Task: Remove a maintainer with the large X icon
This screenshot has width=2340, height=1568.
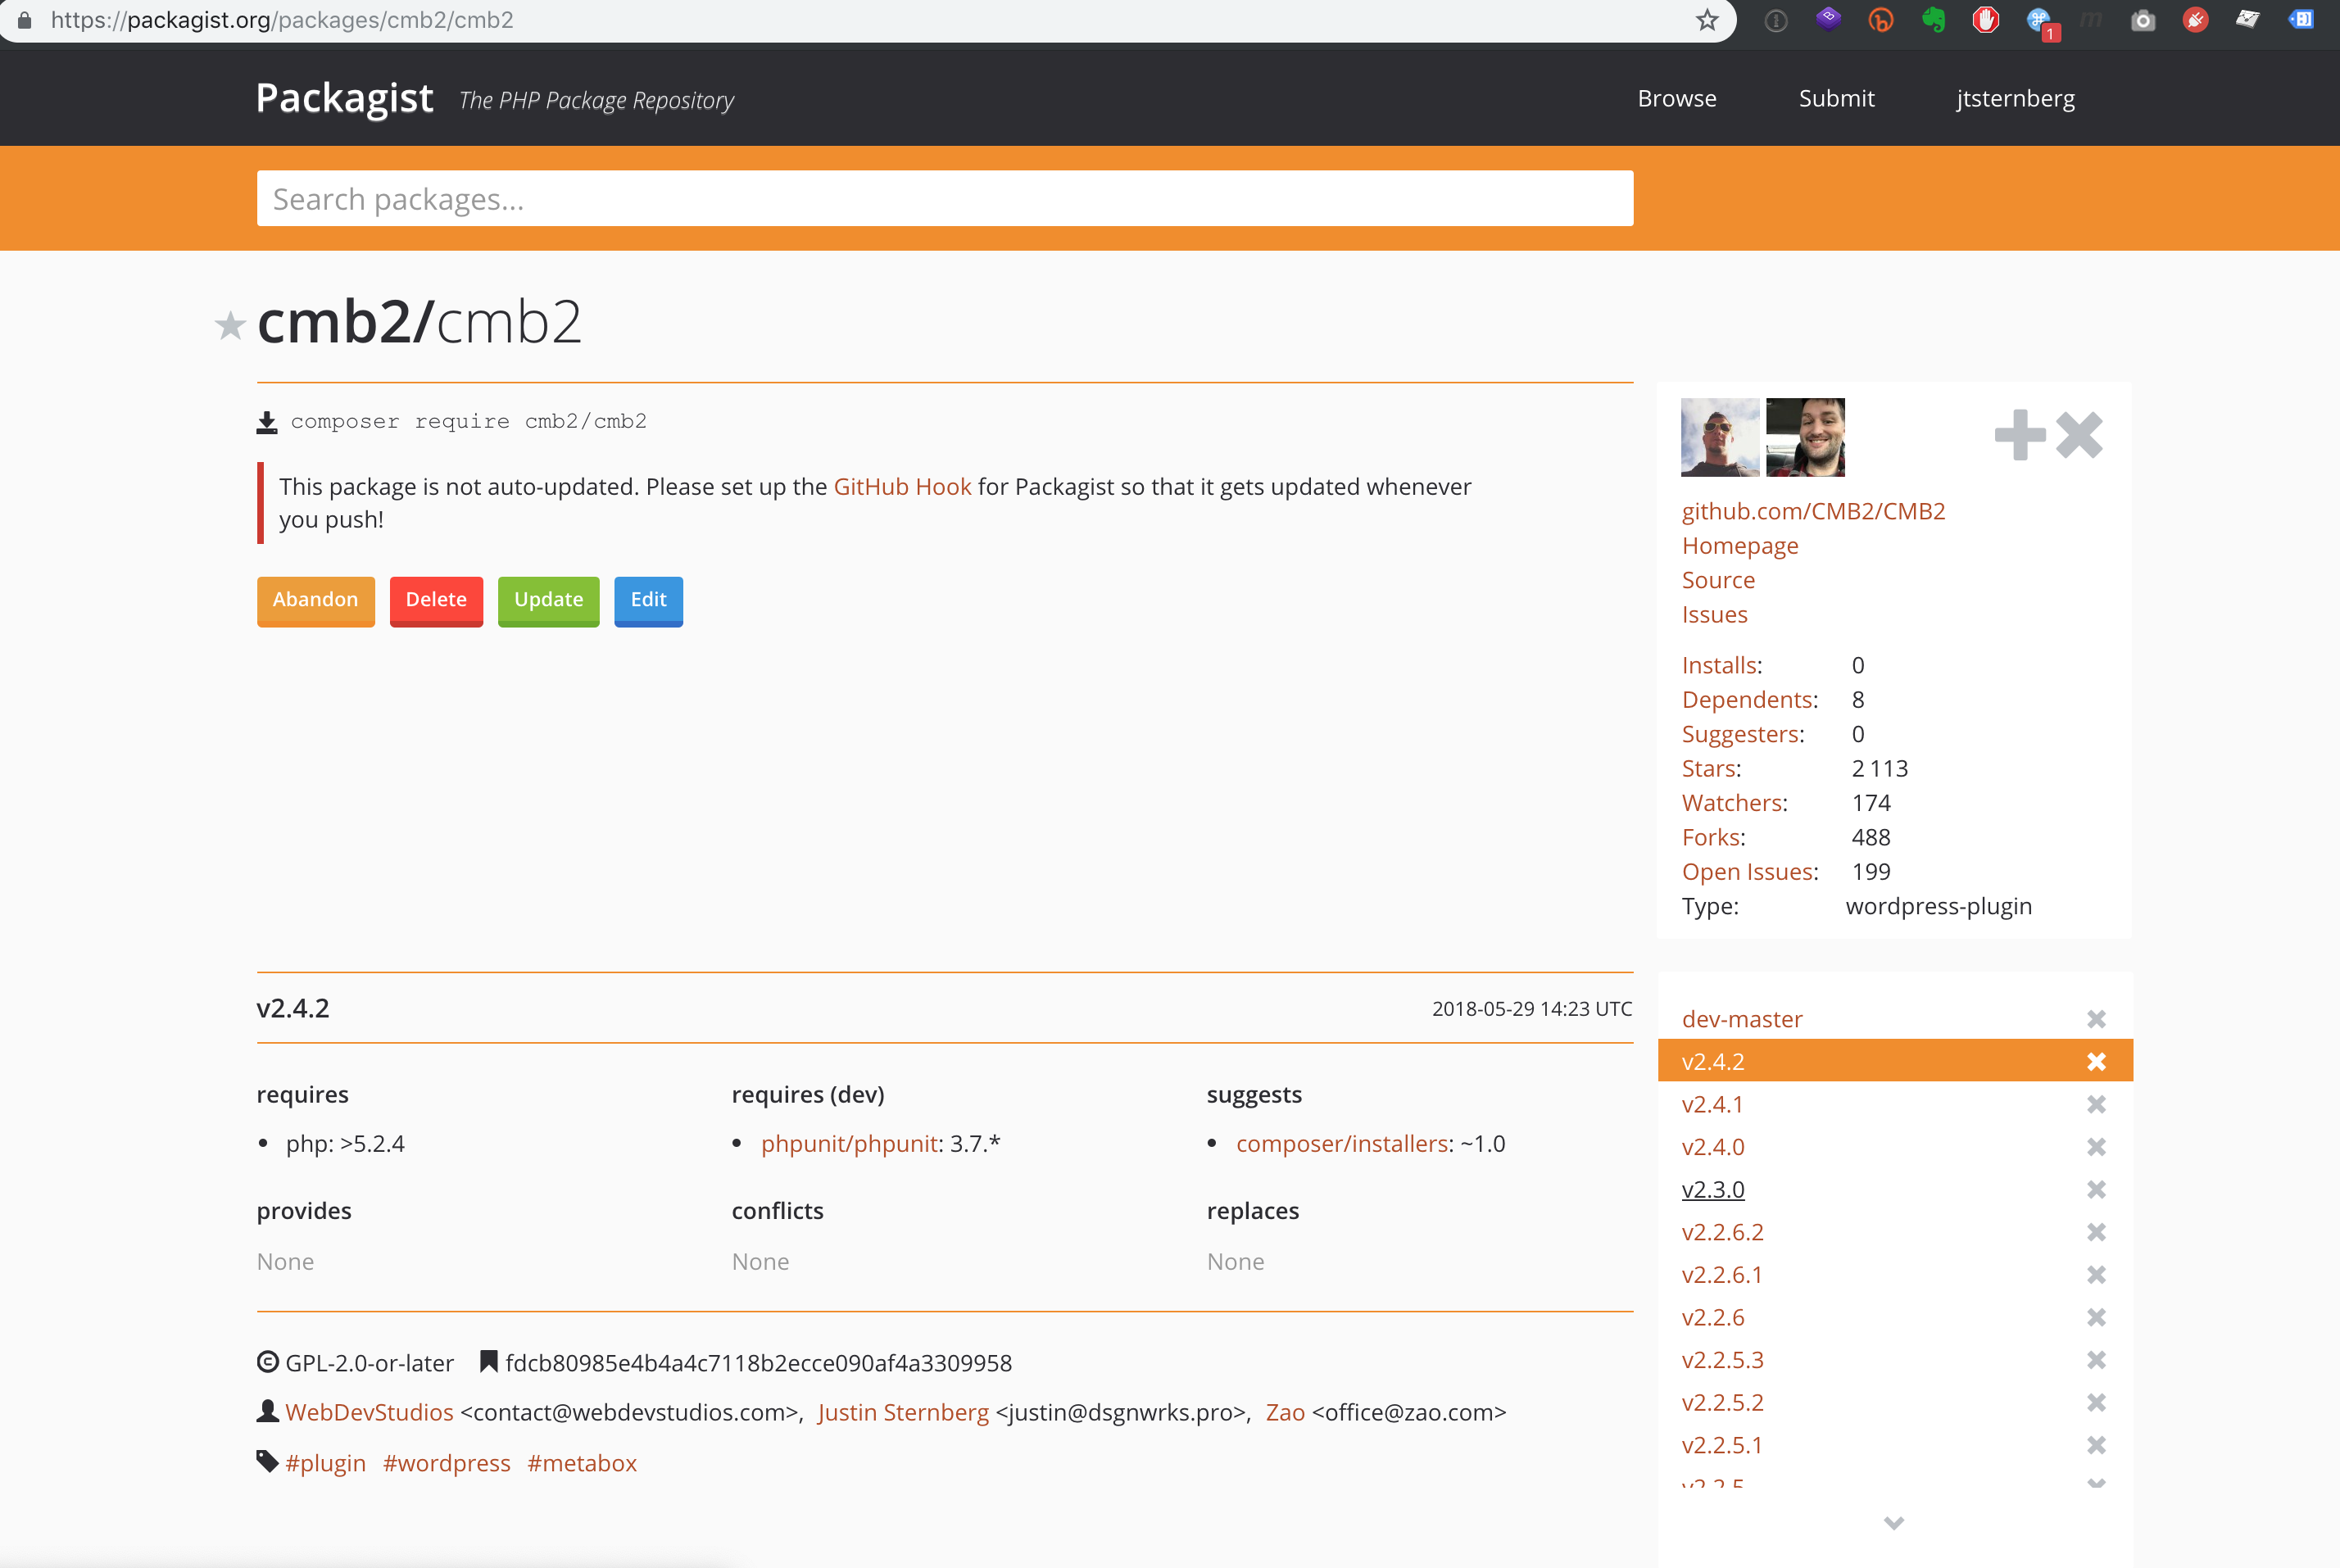Action: (x=2080, y=435)
